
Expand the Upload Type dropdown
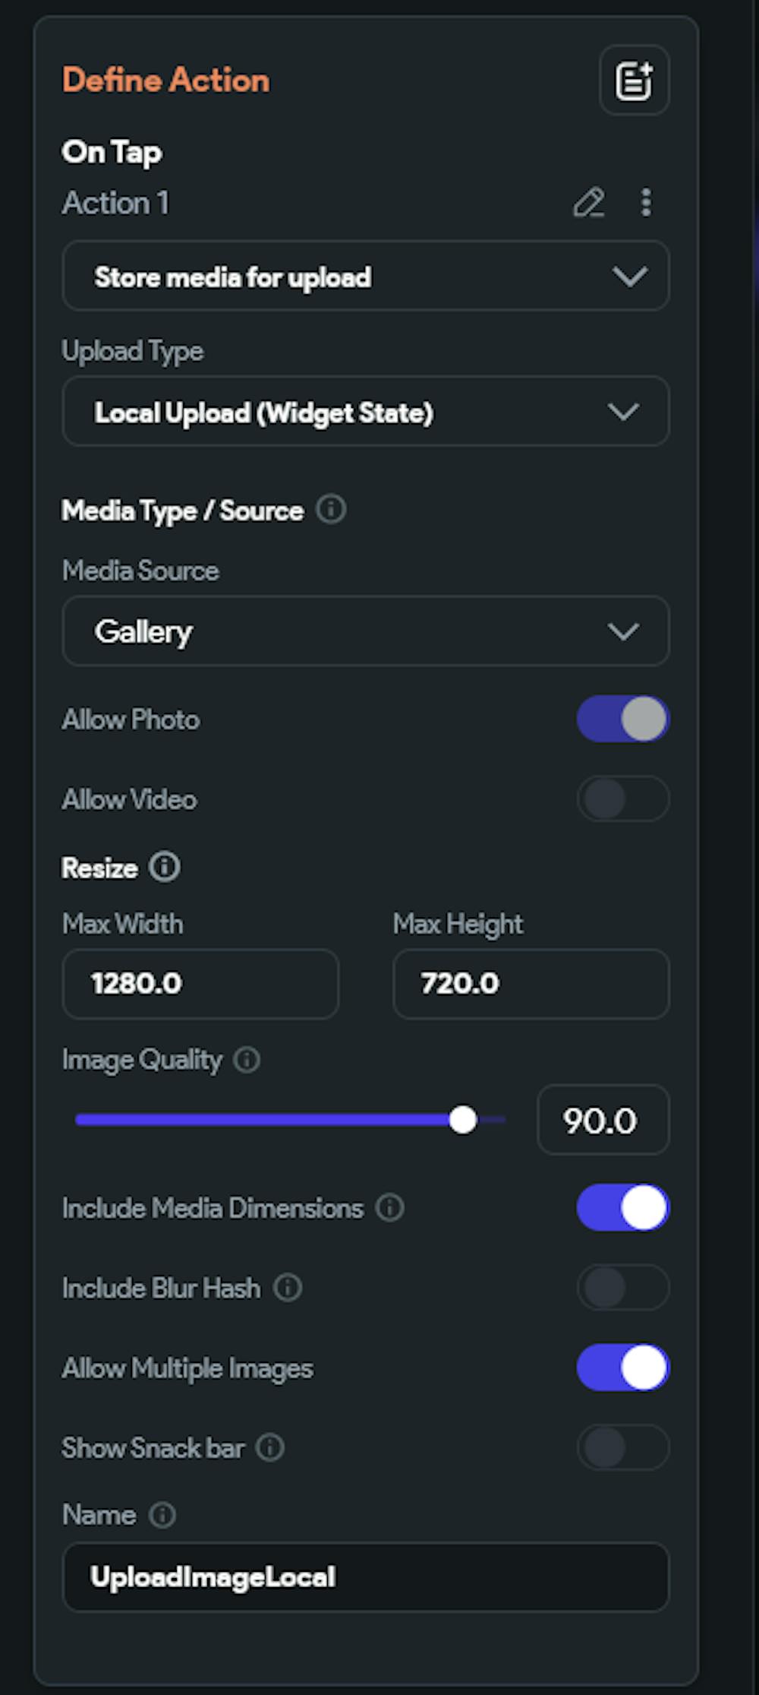[366, 411]
